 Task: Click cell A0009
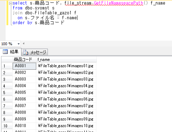(24, 119)
